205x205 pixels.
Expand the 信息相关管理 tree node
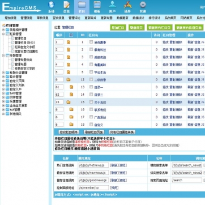pos(3,30)
